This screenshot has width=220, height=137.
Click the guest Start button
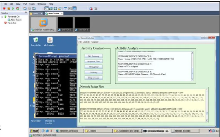[x=34, y=131]
